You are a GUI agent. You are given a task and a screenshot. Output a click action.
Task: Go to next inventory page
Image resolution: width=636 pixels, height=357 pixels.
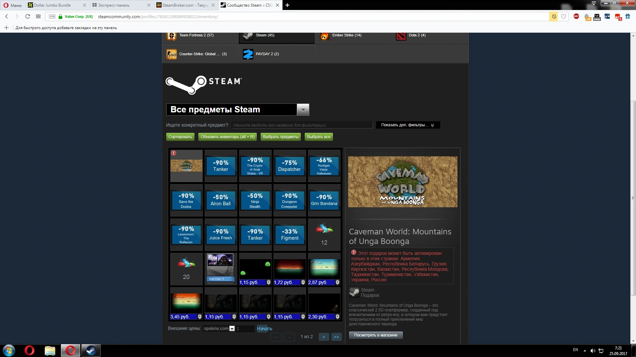pyautogui.click(x=324, y=337)
